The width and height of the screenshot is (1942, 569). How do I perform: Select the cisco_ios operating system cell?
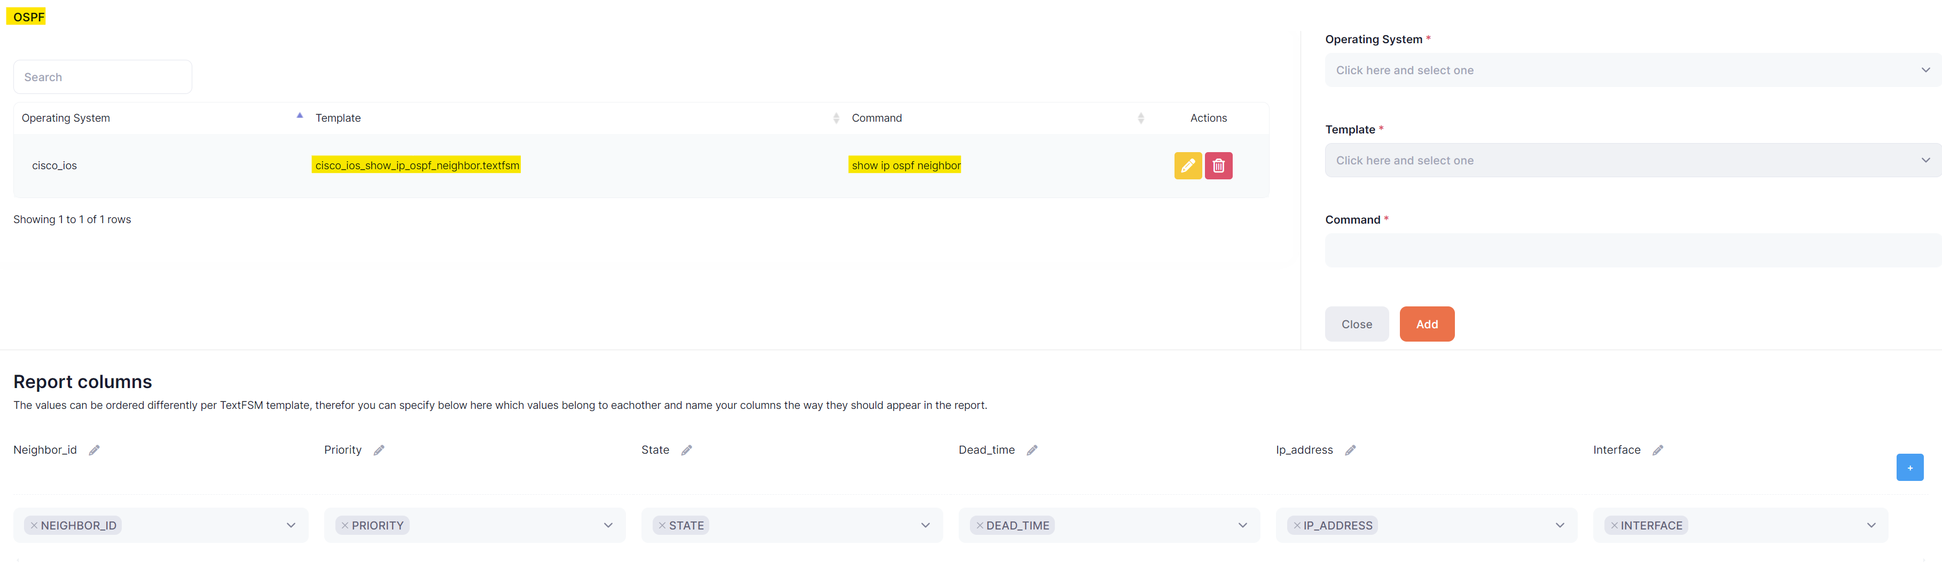coord(54,166)
